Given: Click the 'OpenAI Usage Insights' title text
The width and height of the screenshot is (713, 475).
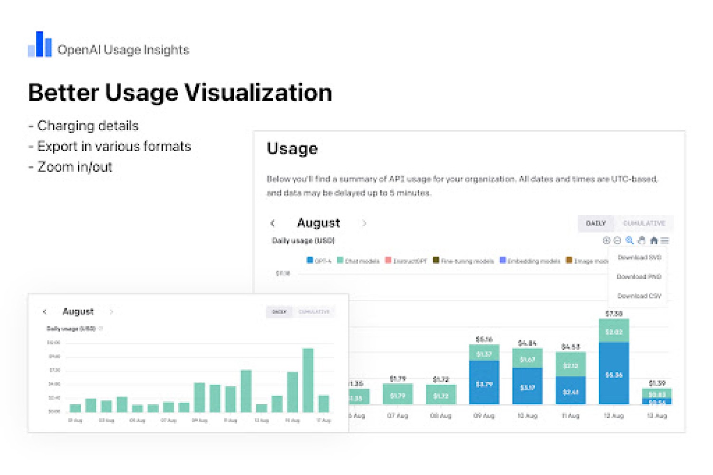Looking at the screenshot, I should click(x=124, y=49).
